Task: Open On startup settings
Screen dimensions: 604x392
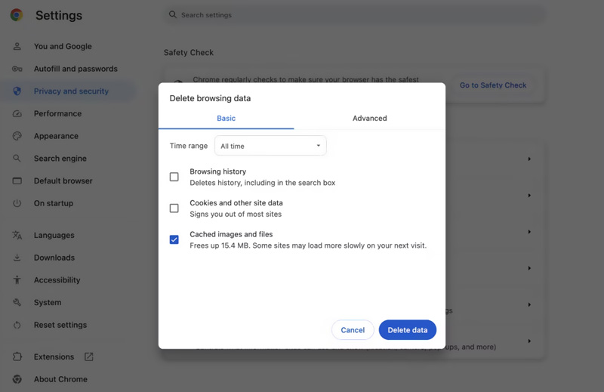Action: tap(54, 203)
